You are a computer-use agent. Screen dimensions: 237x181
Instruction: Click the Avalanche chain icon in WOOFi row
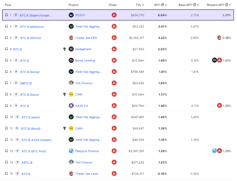[114, 15]
